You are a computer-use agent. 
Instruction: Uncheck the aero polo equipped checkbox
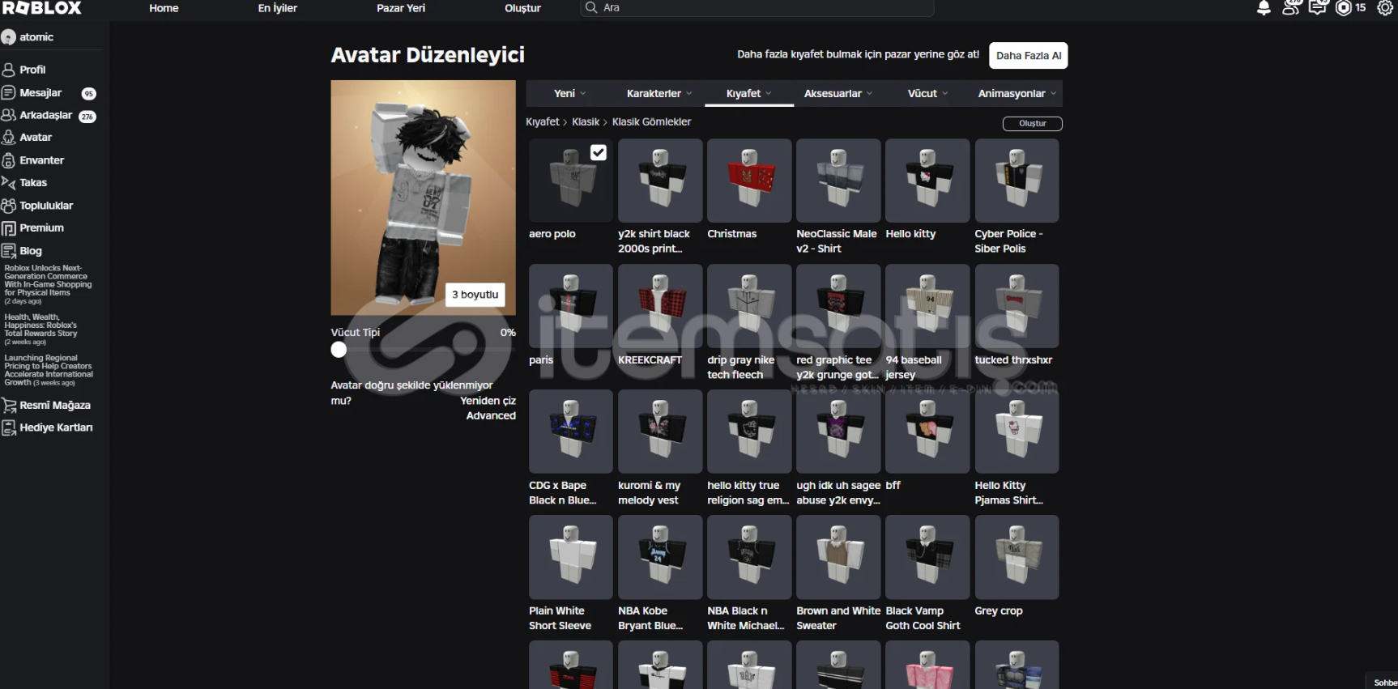[x=599, y=152]
